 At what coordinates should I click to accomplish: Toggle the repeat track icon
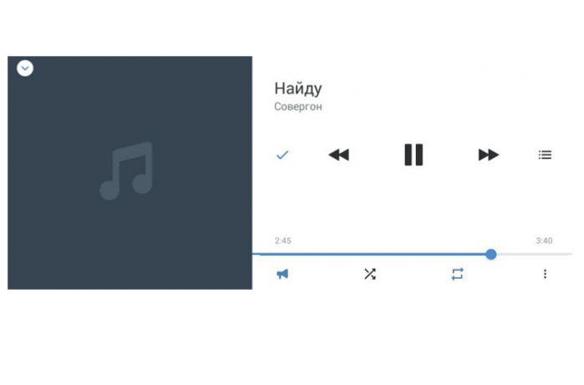coord(457,274)
